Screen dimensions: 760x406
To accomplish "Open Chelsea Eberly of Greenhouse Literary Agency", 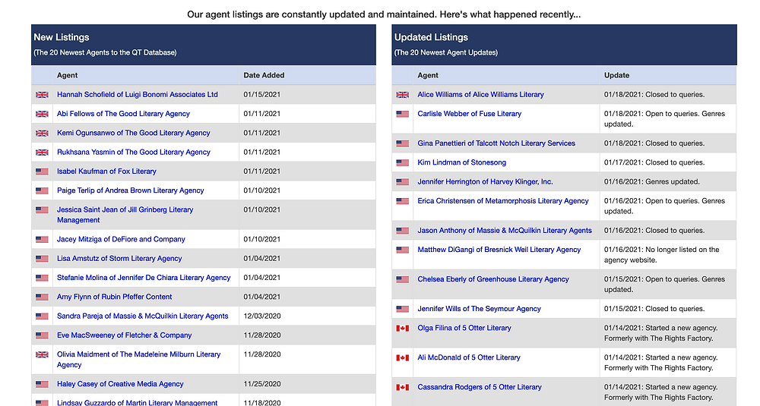I will coord(493,279).
